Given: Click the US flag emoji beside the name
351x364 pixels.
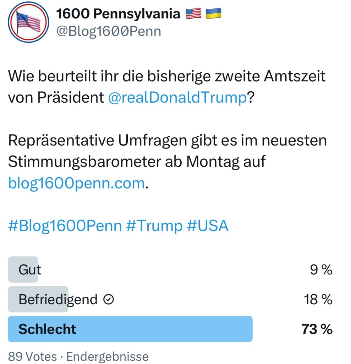Looking at the screenshot, I should (193, 14).
